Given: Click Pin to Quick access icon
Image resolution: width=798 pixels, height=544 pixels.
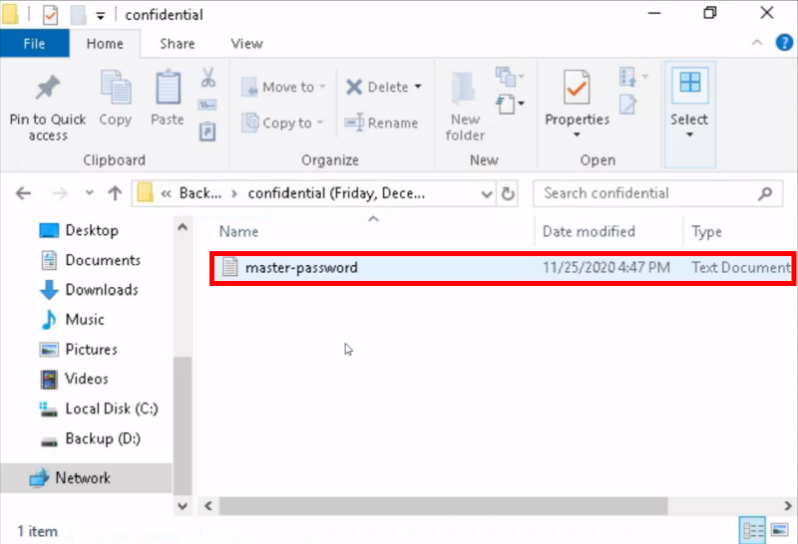Looking at the screenshot, I should [47, 90].
